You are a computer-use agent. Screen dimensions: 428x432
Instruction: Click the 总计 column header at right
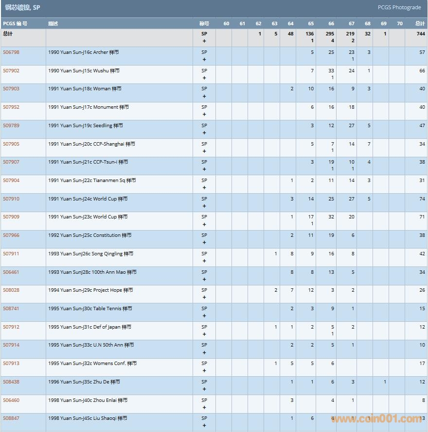[420, 23]
